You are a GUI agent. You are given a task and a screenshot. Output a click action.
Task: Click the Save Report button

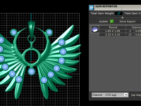(130, 21)
